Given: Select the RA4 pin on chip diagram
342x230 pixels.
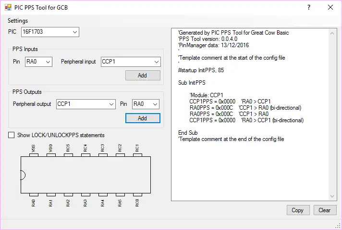Looking at the screenshot, I should coord(103,194).
